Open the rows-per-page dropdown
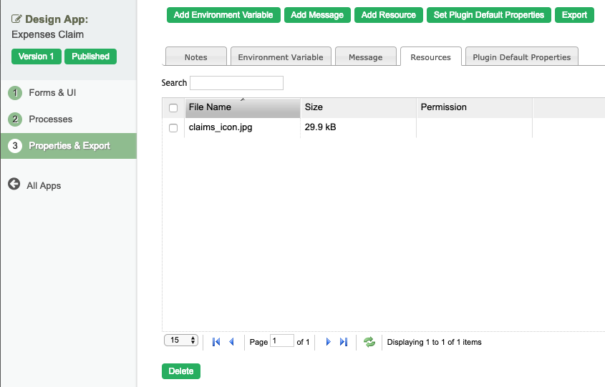This screenshot has width=605, height=387. click(181, 341)
